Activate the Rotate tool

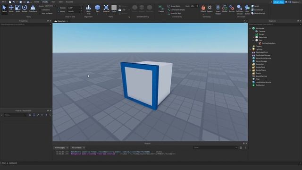[x=25, y=9]
